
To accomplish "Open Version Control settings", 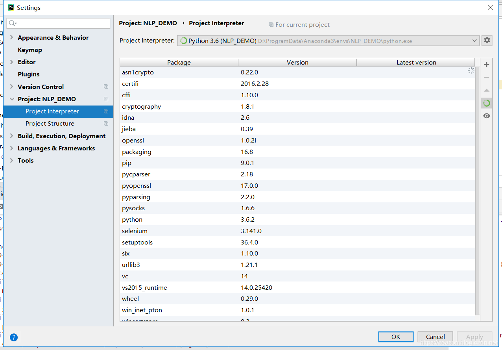I will point(41,87).
